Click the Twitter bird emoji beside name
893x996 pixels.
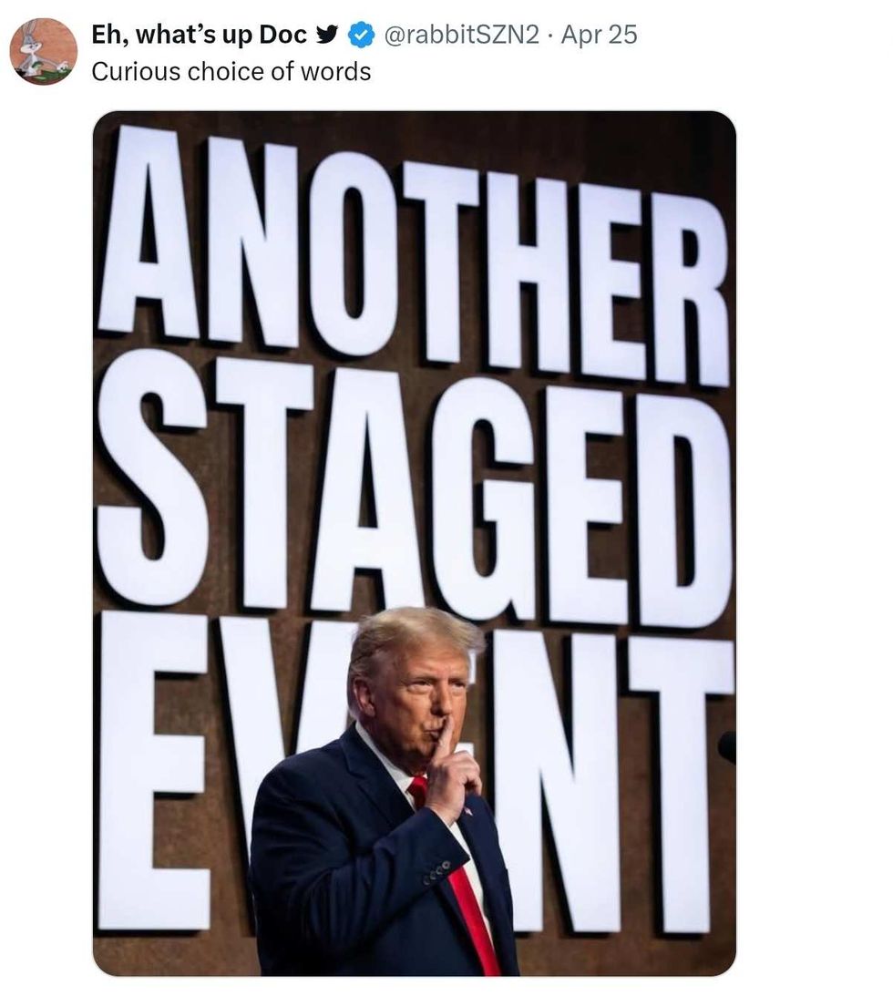click(x=328, y=35)
